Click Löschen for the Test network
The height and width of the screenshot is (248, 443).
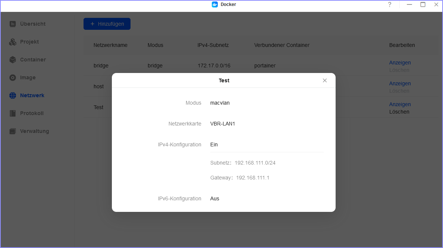399,112
